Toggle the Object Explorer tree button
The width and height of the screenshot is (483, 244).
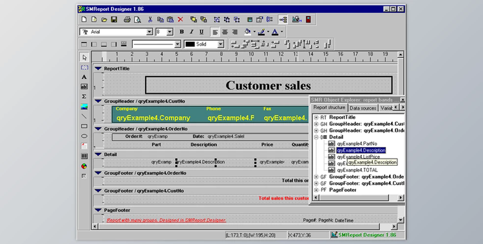[x=283, y=20]
